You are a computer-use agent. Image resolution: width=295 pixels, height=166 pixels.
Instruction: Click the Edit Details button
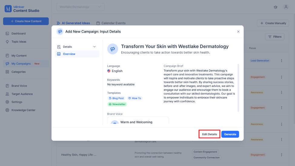[x=209, y=134]
